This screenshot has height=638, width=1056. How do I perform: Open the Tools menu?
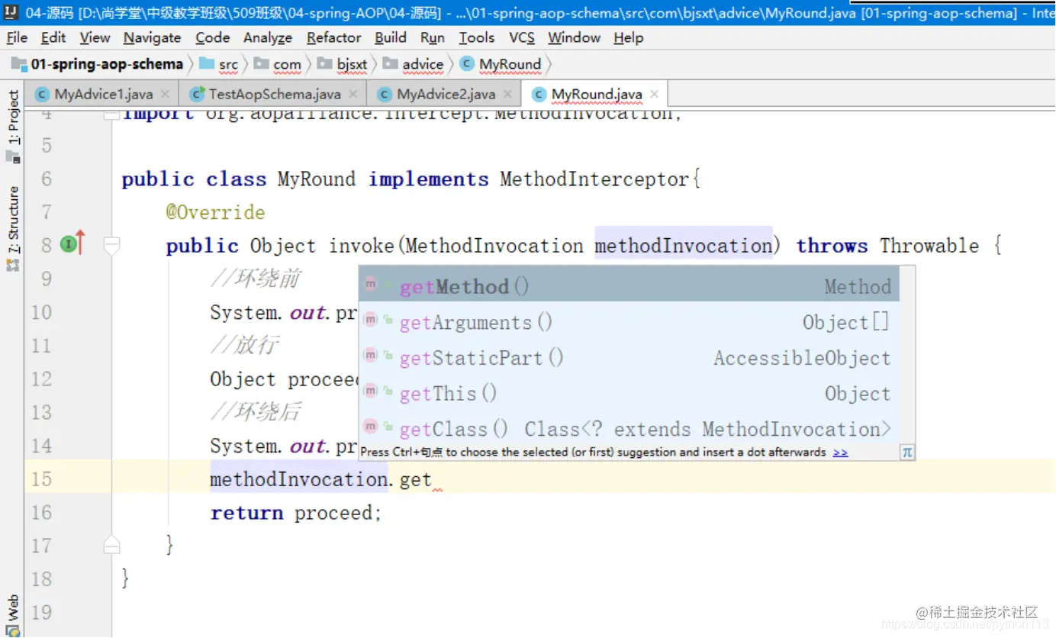point(477,37)
